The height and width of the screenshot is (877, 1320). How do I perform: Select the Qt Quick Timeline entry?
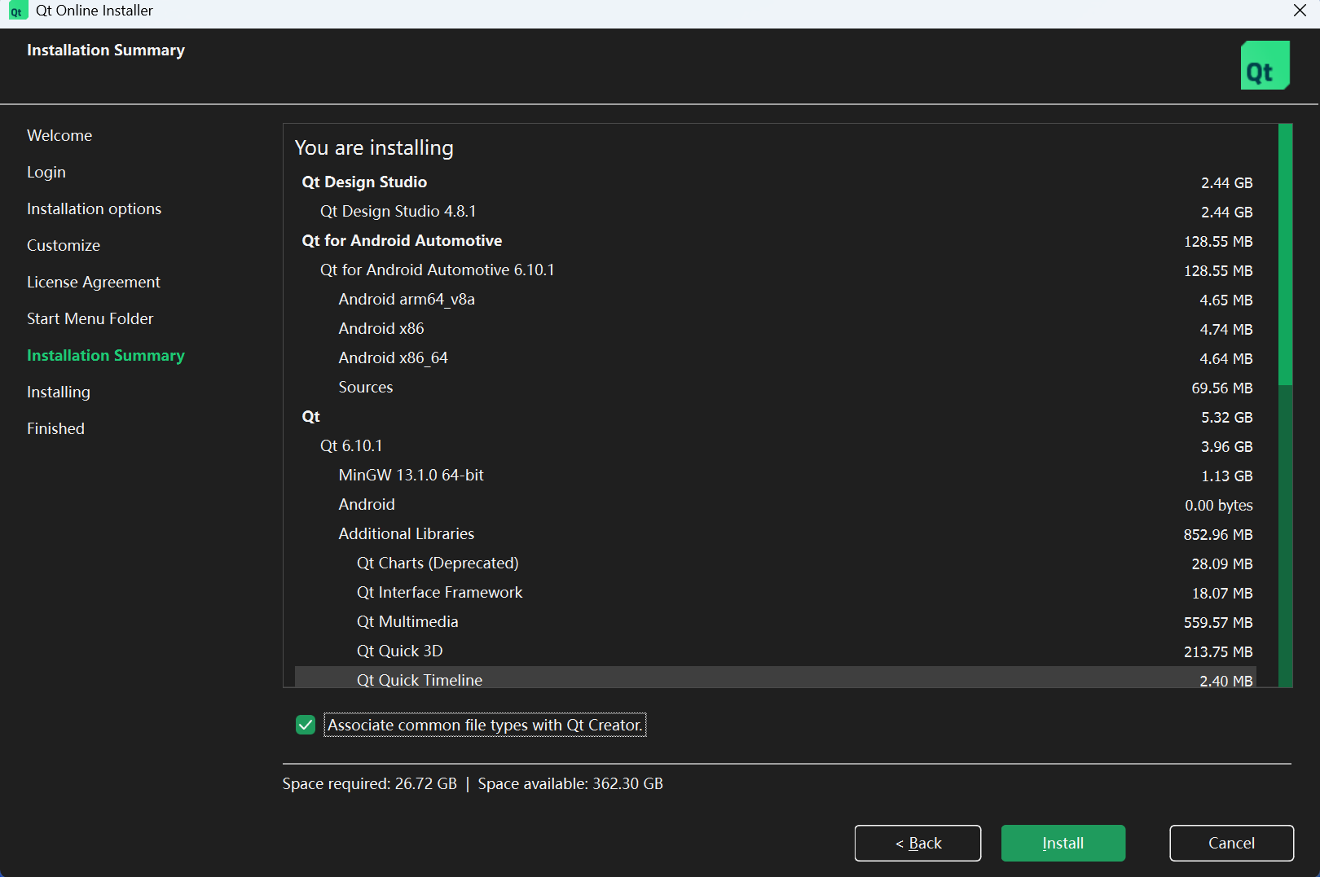(776, 677)
